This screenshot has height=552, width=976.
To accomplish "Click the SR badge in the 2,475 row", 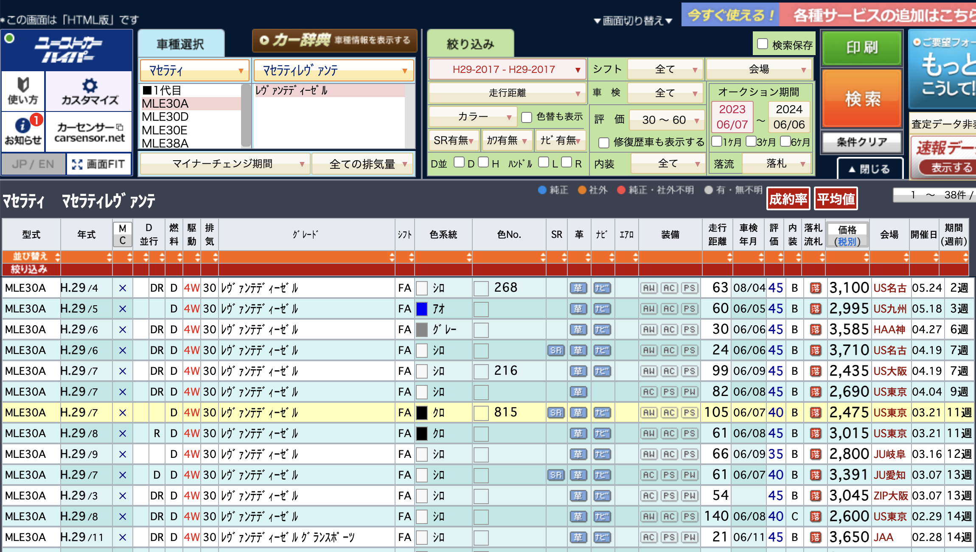I will tap(556, 413).
